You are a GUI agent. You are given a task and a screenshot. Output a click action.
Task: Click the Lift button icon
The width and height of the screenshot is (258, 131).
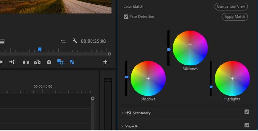pyautogui.click(x=26, y=62)
